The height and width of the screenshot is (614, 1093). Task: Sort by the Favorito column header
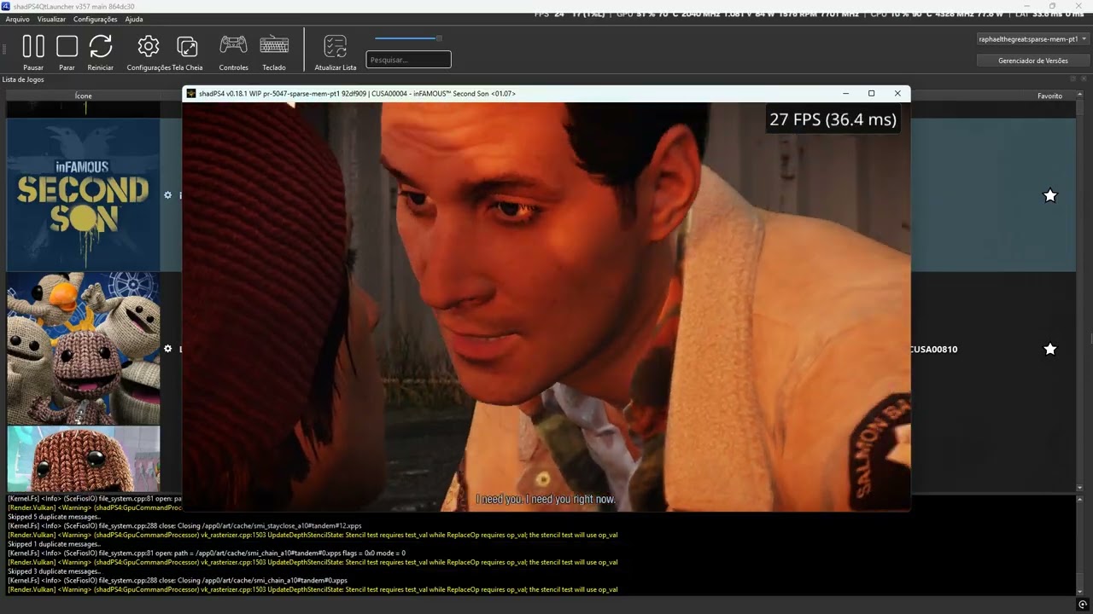click(x=1050, y=96)
